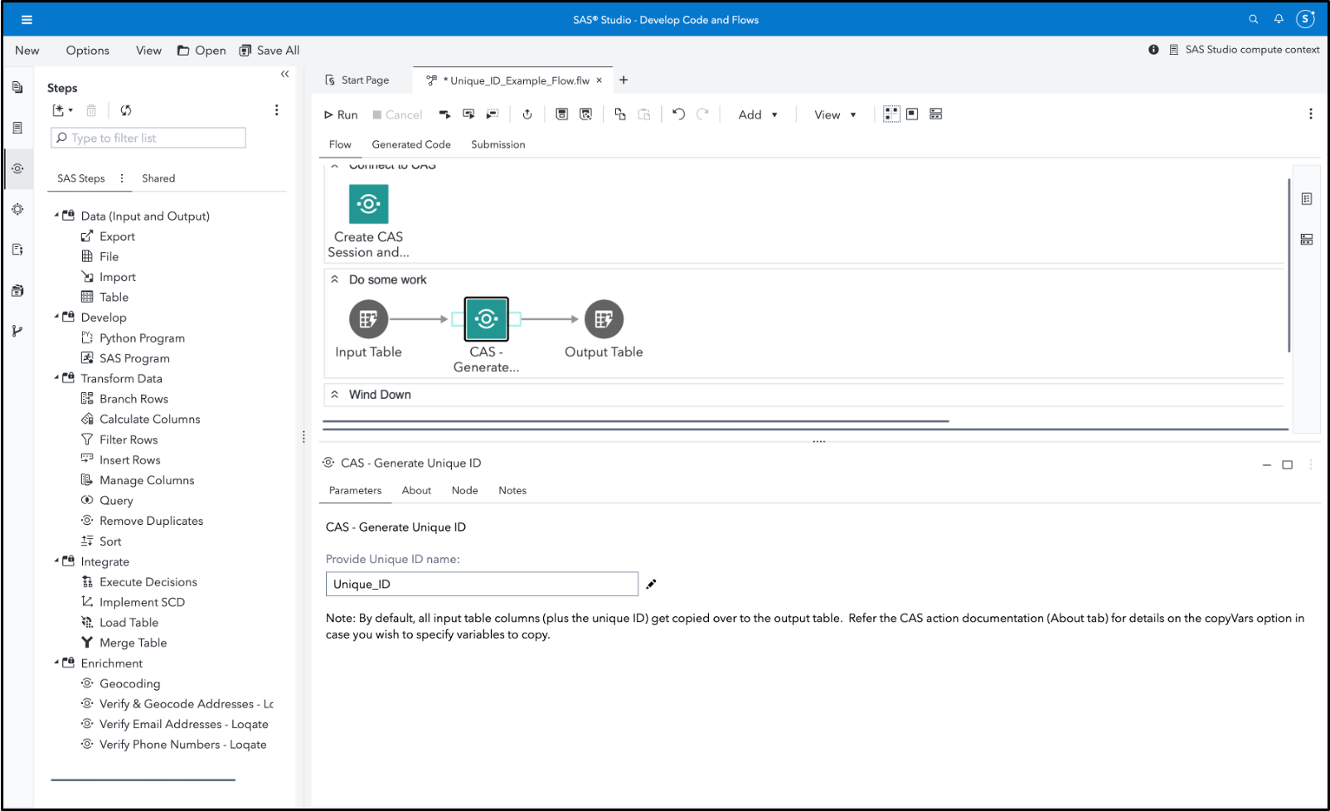
Task: Select the Input Table node
Action: (368, 319)
